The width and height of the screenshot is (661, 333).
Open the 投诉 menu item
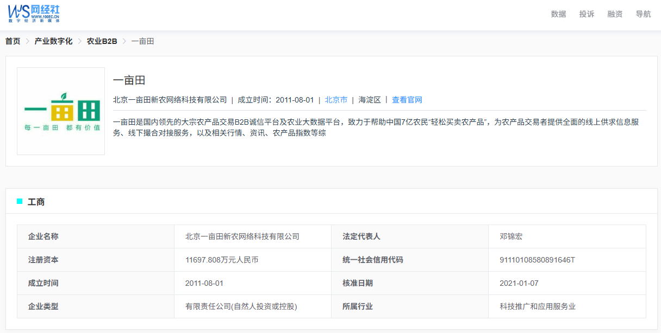587,14
